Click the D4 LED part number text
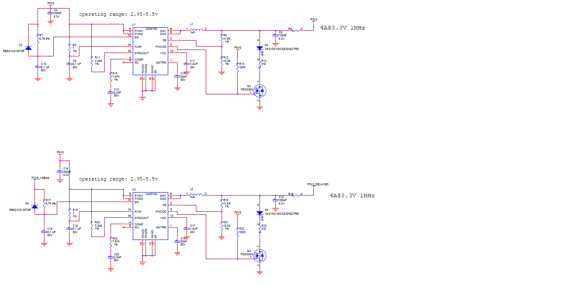The image size is (584, 304). [x=282, y=49]
